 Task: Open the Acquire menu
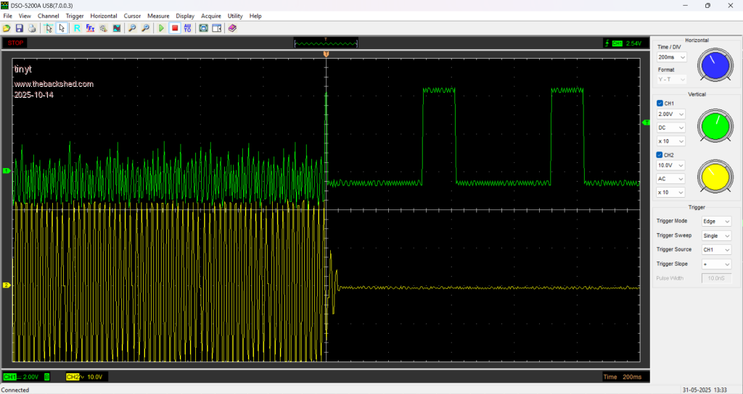coord(211,15)
